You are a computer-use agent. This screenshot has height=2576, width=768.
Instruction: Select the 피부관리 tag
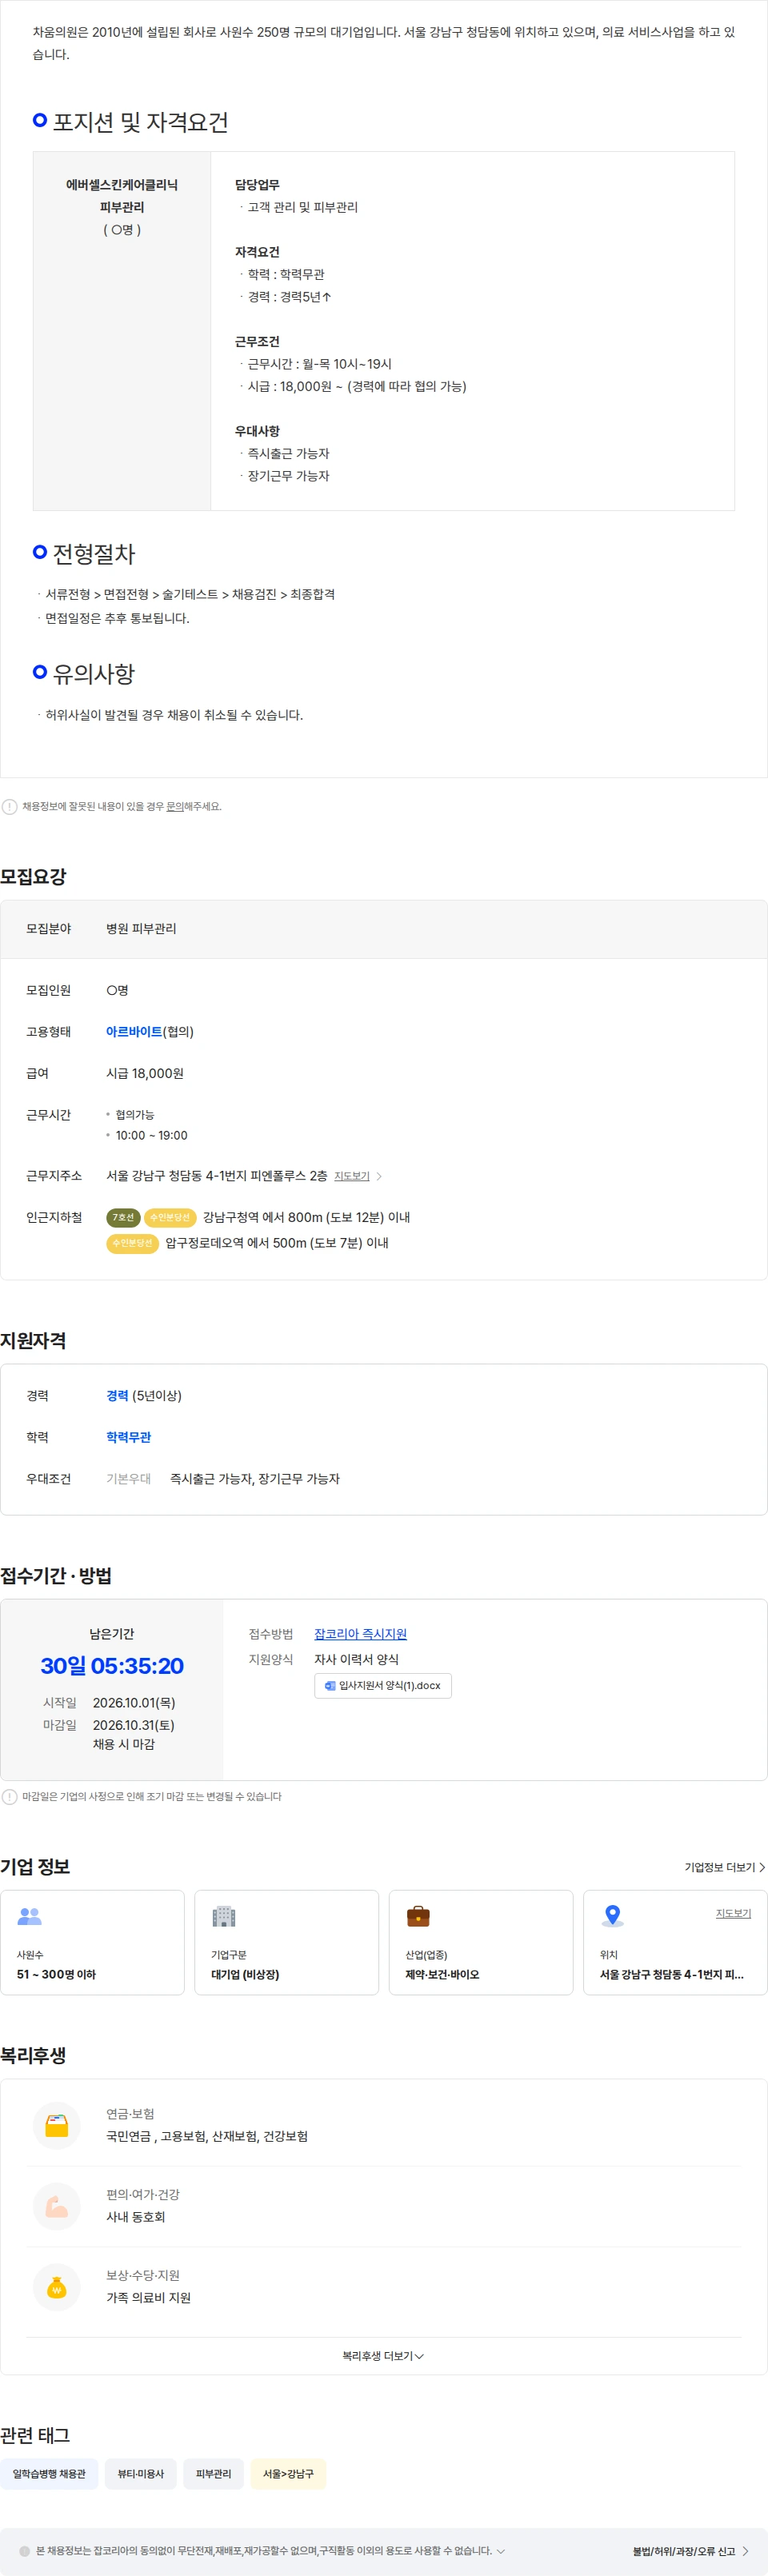(x=213, y=2474)
